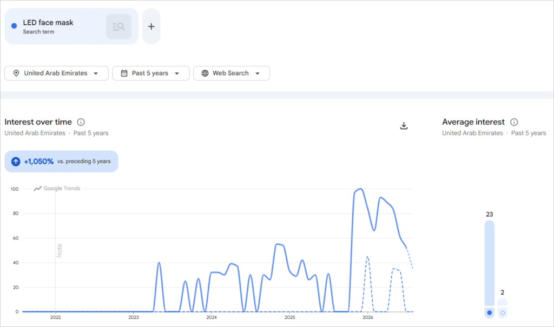Expand the United Arab Emirates region dropdown
Image resolution: width=554 pixels, height=327 pixels.
click(56, 73)
